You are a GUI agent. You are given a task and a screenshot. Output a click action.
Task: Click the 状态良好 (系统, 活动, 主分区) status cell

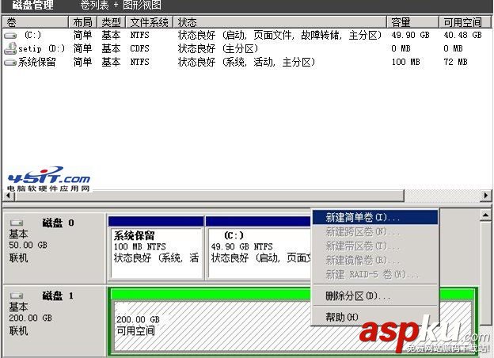pos(247,62)
